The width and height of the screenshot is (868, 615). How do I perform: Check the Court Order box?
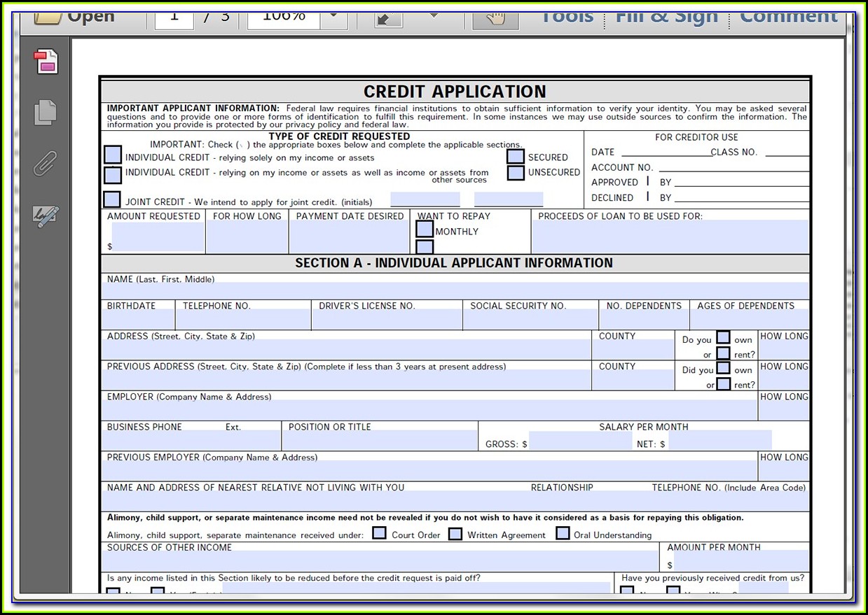(x=379, y=534)
